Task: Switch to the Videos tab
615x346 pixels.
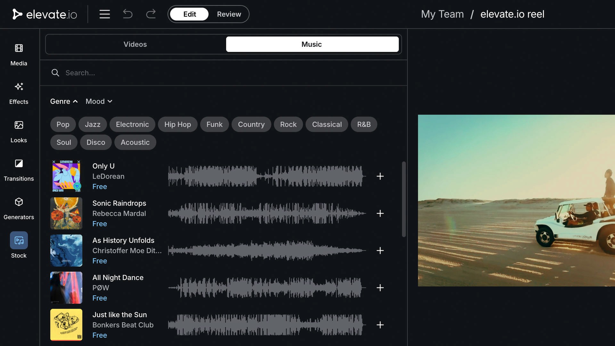Action: point(135,44)
